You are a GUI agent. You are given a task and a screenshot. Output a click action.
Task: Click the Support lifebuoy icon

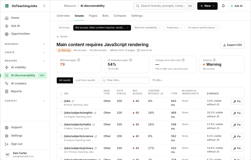click(x=7, y=128)
